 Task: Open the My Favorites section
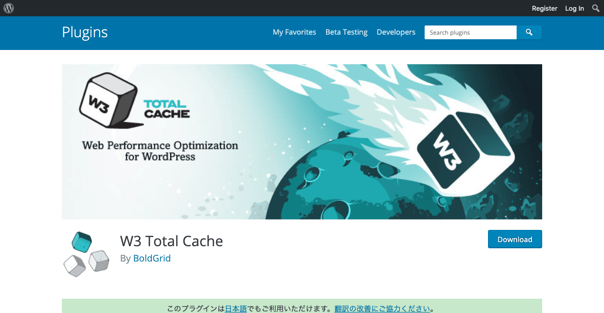point(294,32)
